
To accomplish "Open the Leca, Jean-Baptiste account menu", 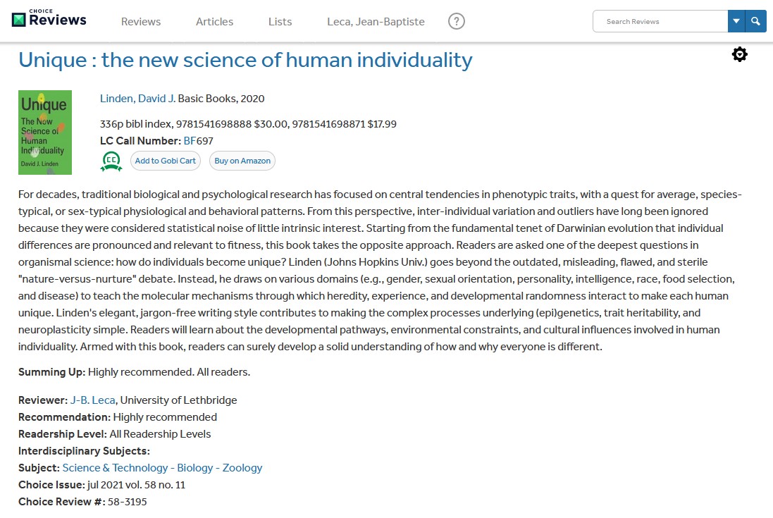I will click(376, 22).
